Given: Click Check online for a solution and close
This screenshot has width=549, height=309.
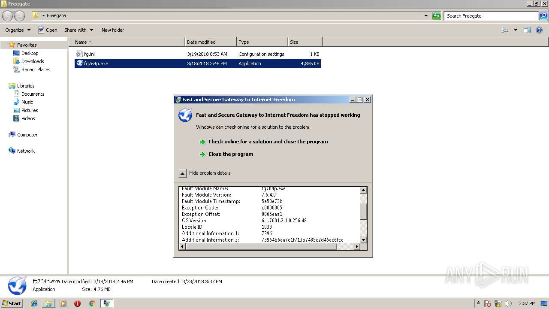Looking at the screenshot, I should [x=268, y=142].
